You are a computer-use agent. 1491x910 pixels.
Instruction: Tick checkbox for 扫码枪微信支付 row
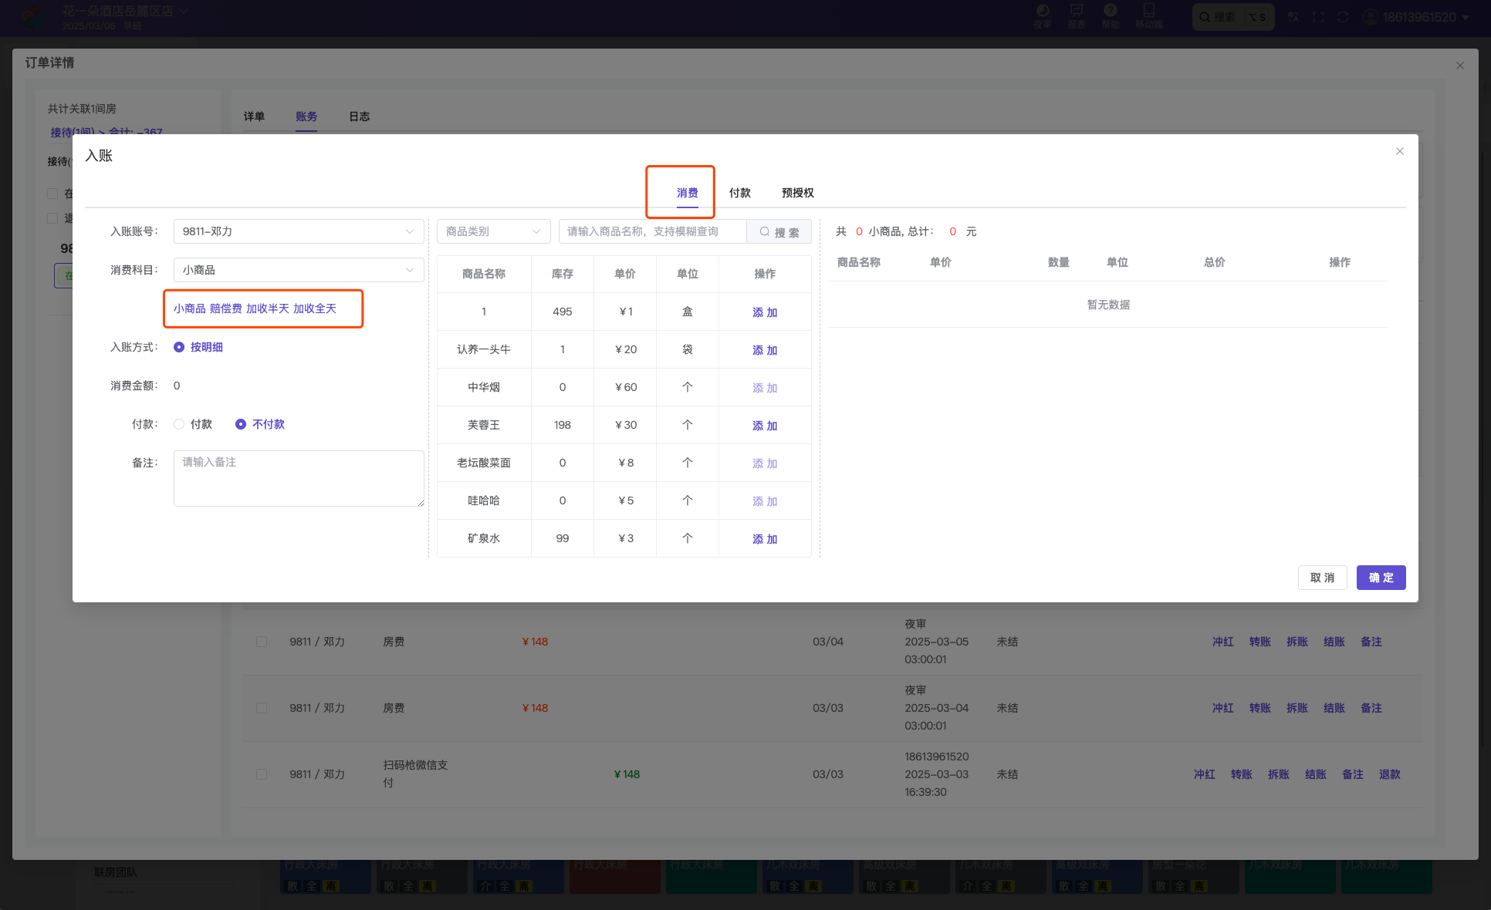coord(262,774)
